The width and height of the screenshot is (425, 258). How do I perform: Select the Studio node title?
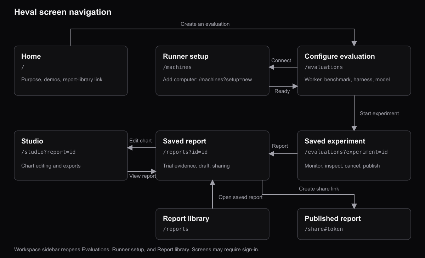coord(32,141)
